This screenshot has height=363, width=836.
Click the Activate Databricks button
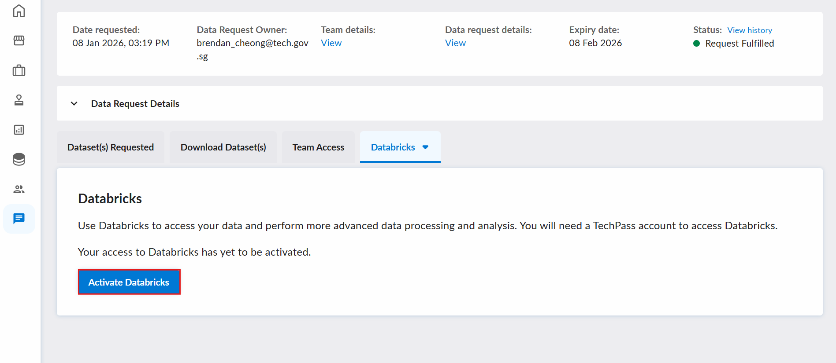(x=129, y=282)
